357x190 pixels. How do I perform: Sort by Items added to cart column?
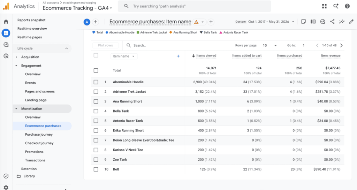tap(247, 56)
